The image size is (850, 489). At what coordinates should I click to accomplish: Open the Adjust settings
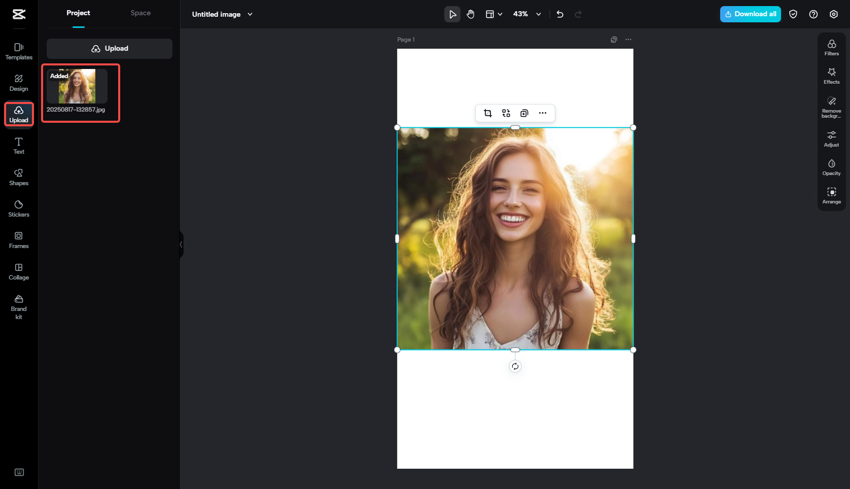[x=831, y=138]
